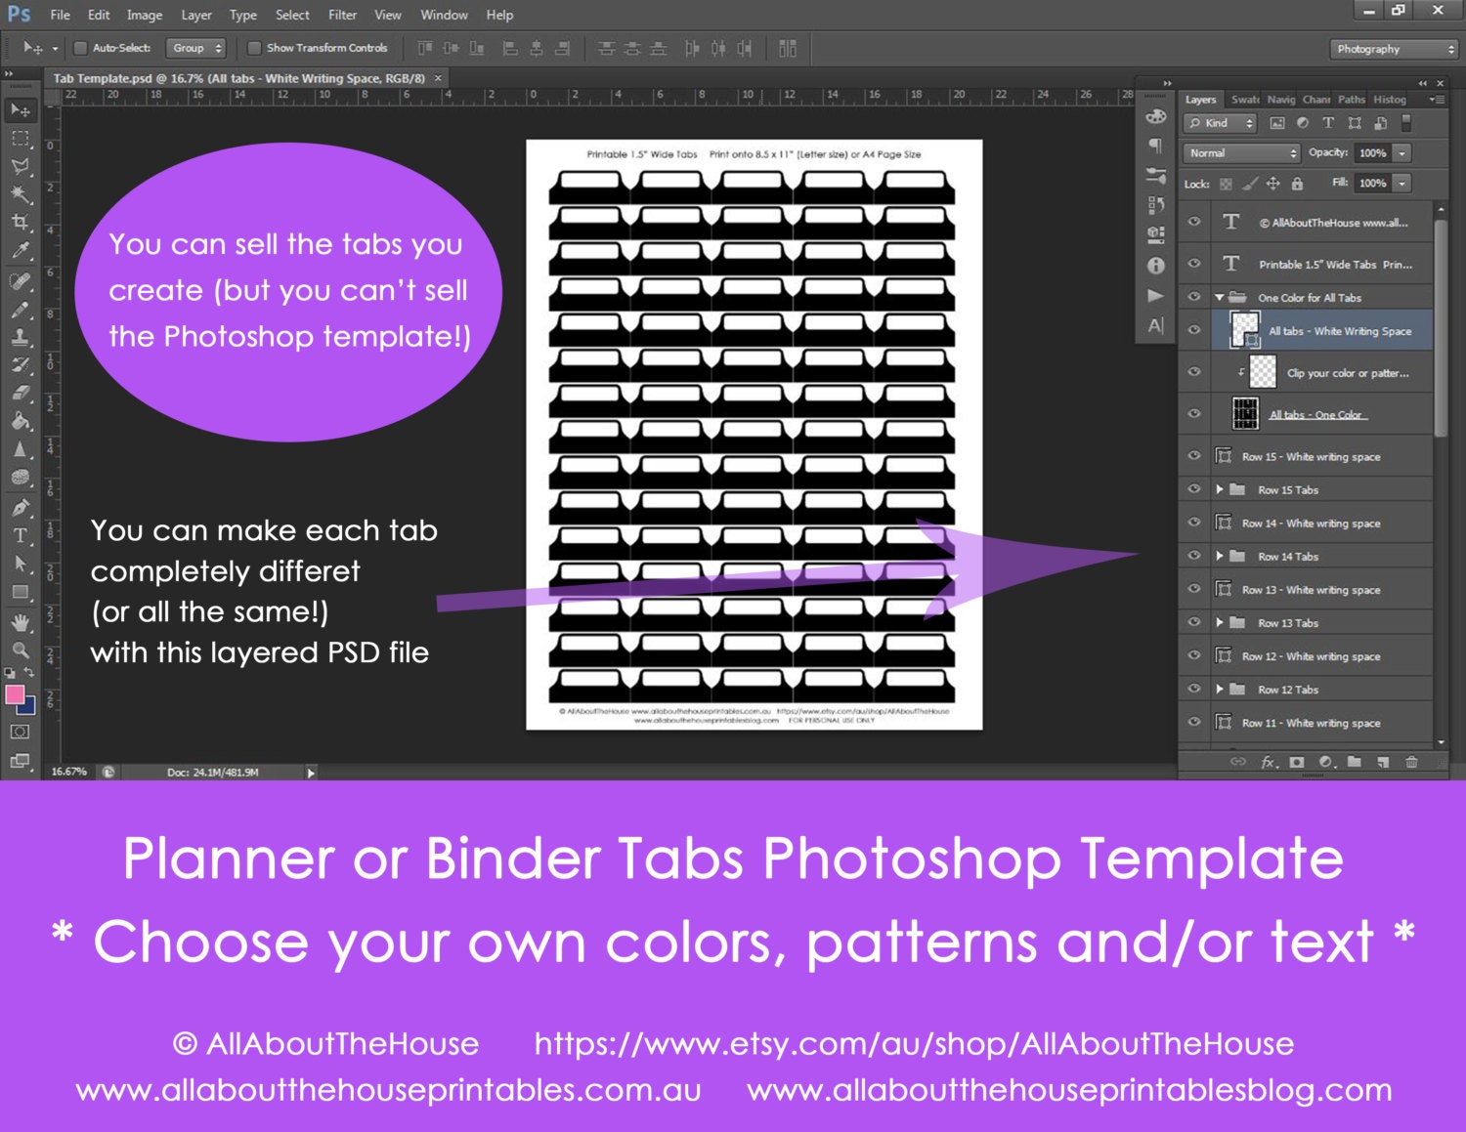Viewport: 1466px width, 1132px height.
Task: Click the delete layer trash icon
Action: click(x=1411, y=762)
